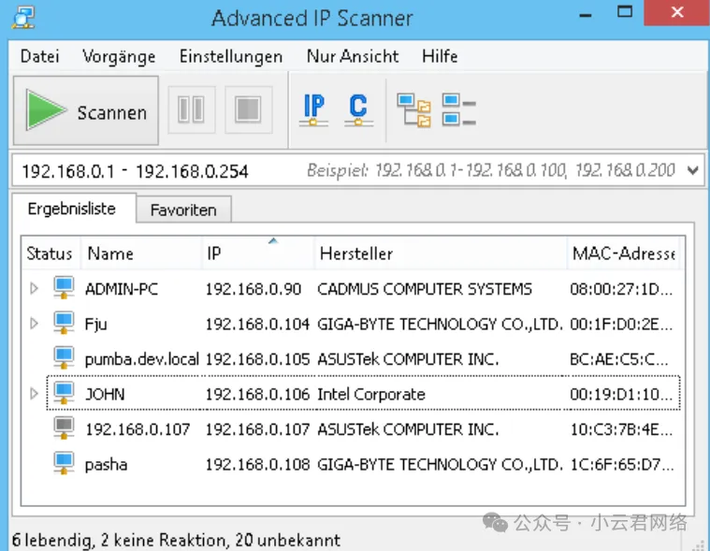
Task: Open the Einstellungen menu
Action: pos(231,56)
